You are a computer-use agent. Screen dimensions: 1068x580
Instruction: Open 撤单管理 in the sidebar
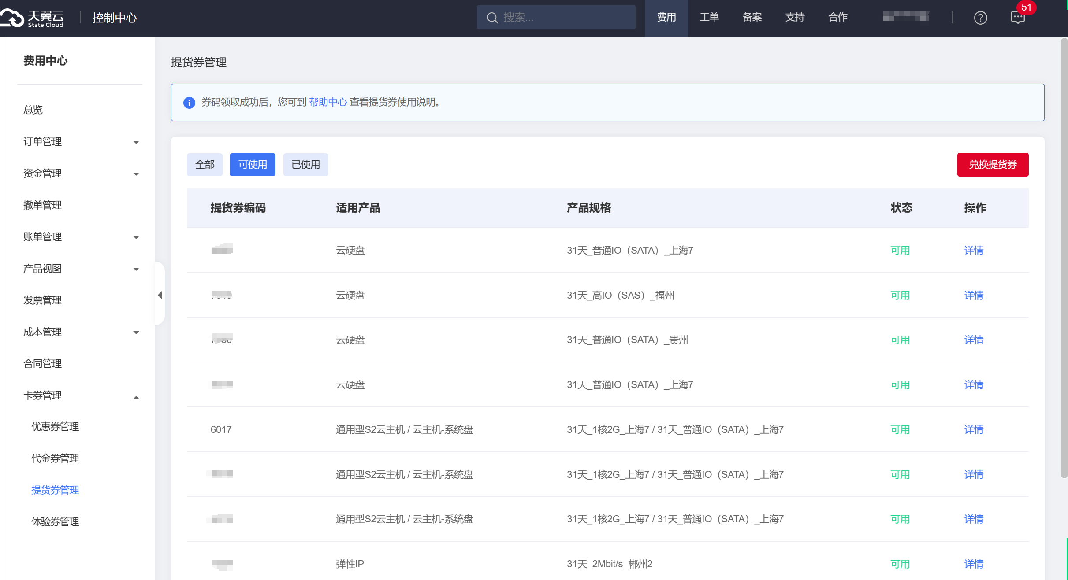pyautogui.click(x=42, y=205)
